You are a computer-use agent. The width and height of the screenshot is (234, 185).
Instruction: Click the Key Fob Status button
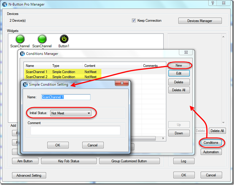pyautogui.click(x=69, y=161)
